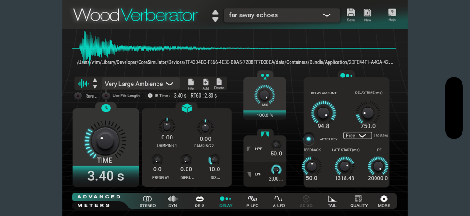Click the cube icon above damping panel
This screenshot has height=216, width=470.
pos(187,108)
